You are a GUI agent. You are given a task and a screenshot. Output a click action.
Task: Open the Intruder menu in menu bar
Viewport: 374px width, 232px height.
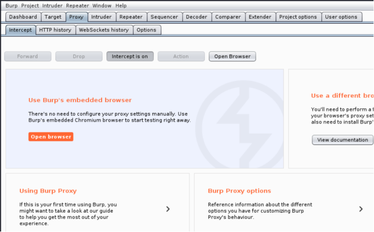pyautogui.click(x=52, y=6)
